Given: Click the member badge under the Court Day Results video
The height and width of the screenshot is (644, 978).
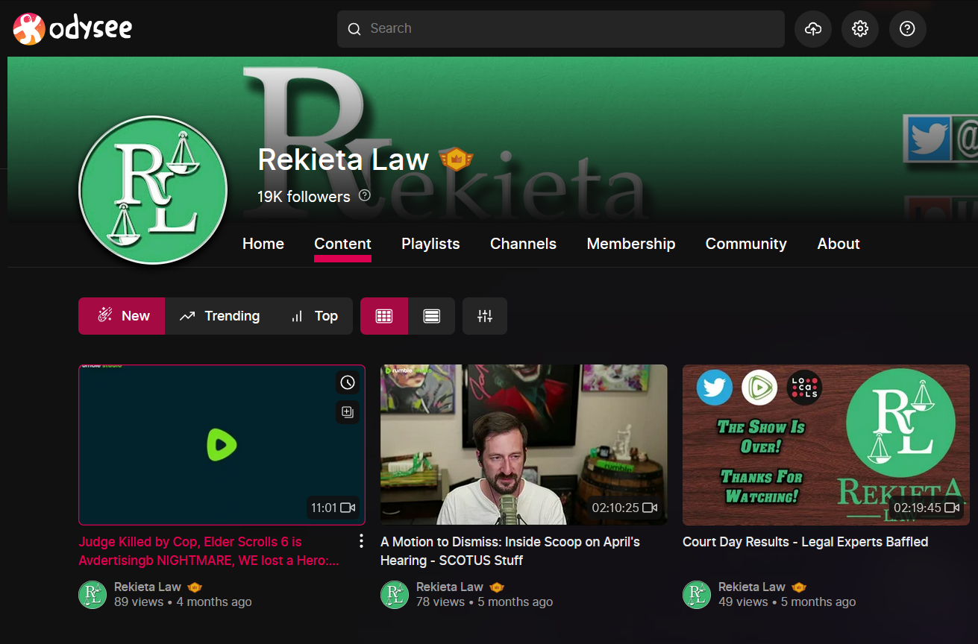Looking at the screenshot, I should pyautogui.click(x=799, y=587).
